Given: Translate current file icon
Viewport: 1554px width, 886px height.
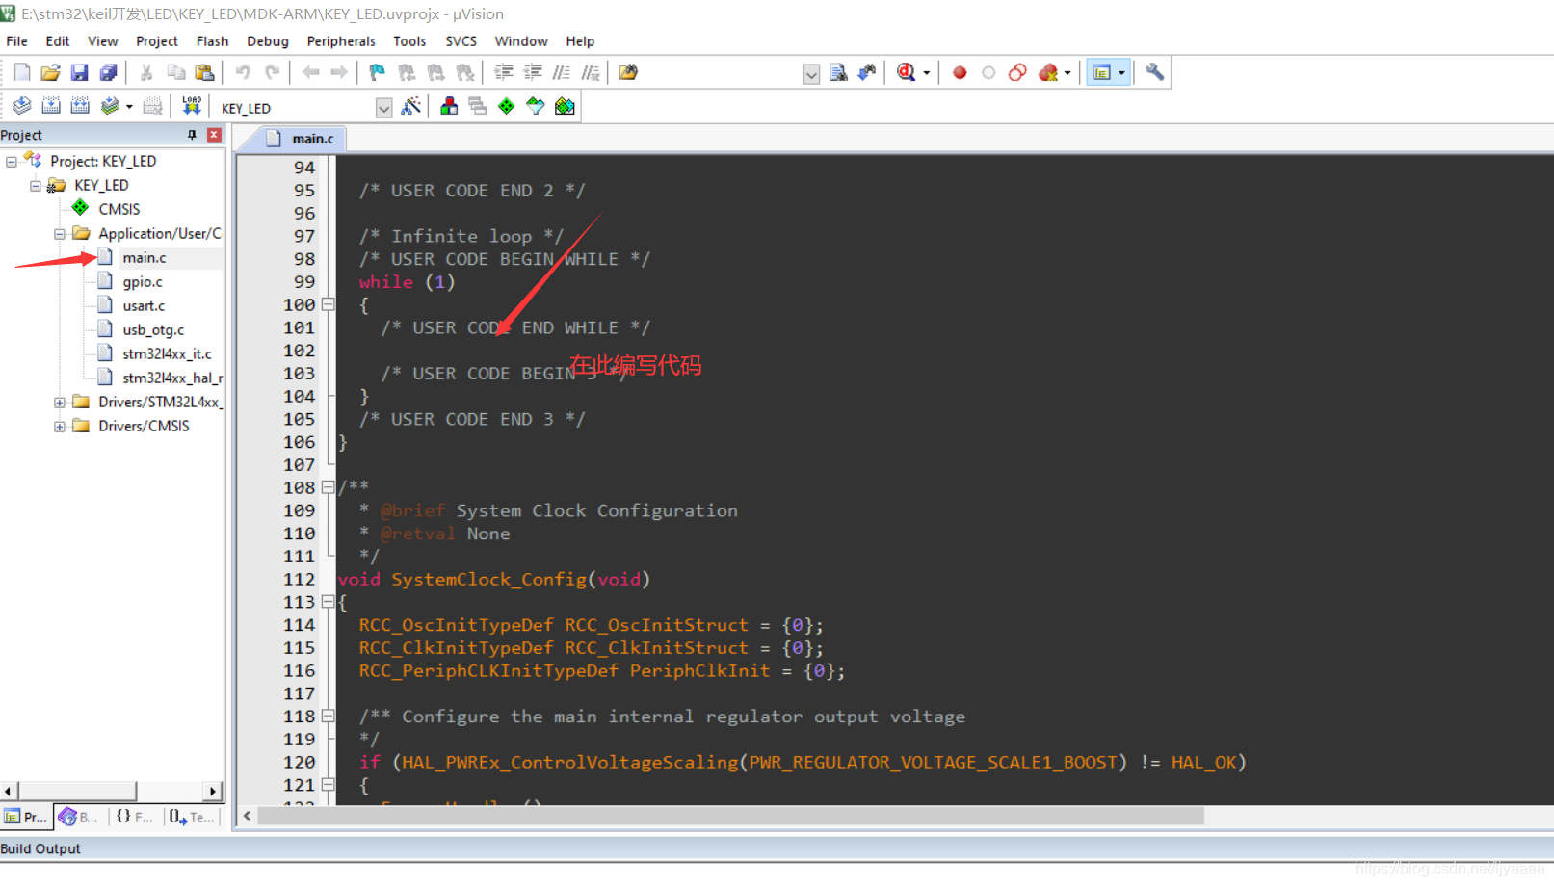Looking at the screenshot, I should pyautogui.click(x=22, y=106).
